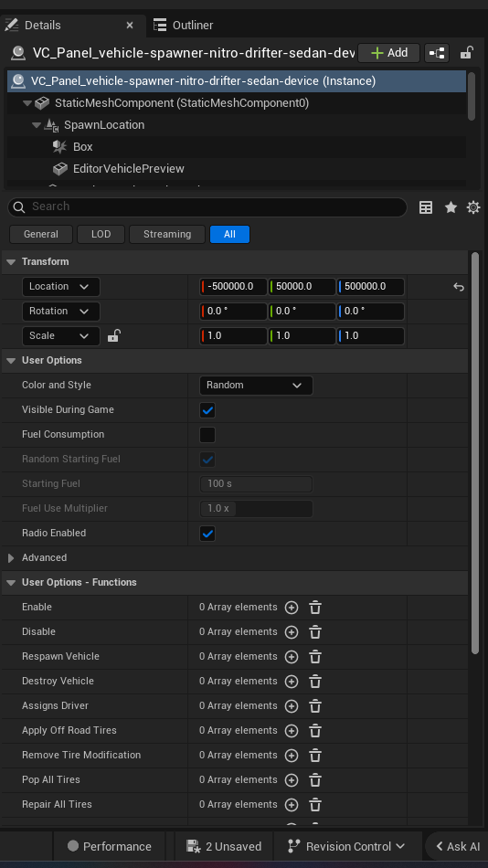Screen dimensions: 488x868
Task: Collapse the StaticMeshComponent tree node
Action: pos(27,103)
